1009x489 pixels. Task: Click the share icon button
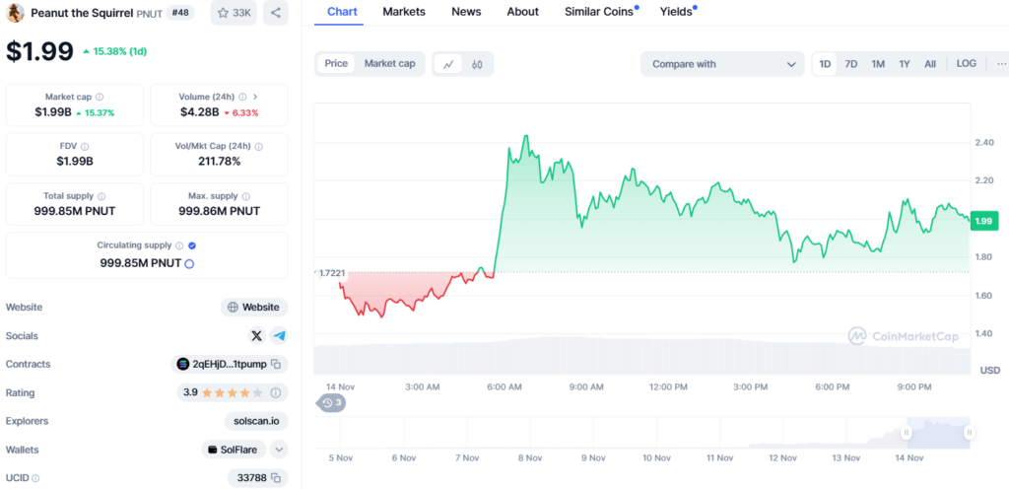click(276, 13)
